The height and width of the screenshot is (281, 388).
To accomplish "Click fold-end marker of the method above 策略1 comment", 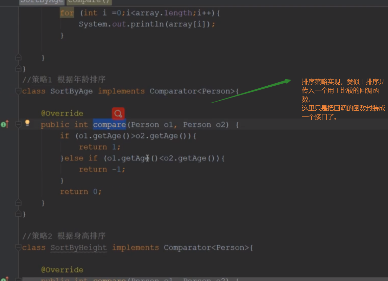I will tap(19, 57).
